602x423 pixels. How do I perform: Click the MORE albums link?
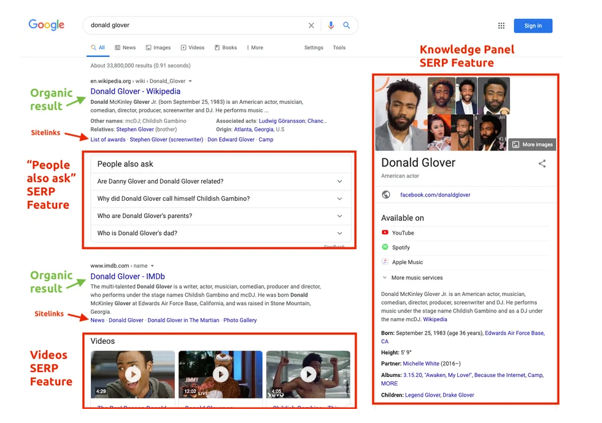389,384
